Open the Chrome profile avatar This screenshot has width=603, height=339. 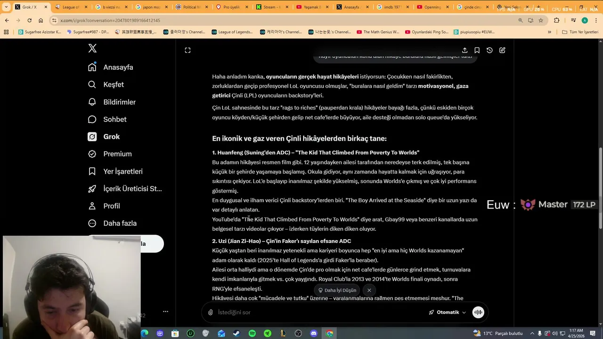click(585, 20)
